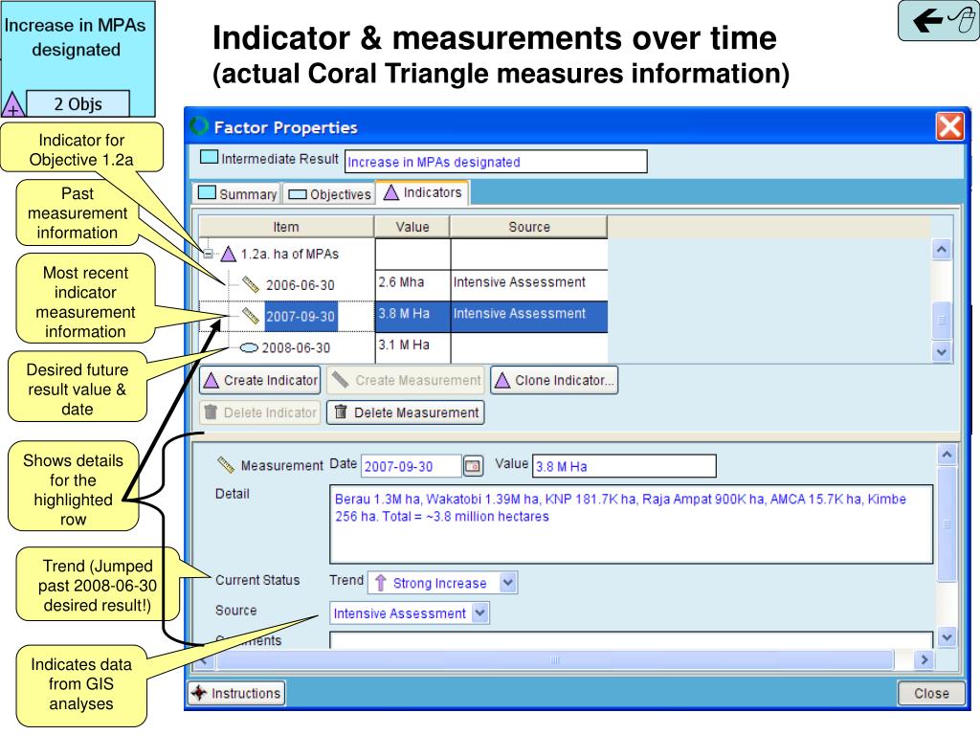980x735 pixels.
Task: Click the Value column header
Action: click(x=412, y=227)
